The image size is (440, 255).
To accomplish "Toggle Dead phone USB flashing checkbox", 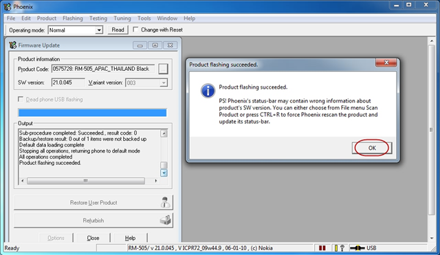I will tap(21, 99).
